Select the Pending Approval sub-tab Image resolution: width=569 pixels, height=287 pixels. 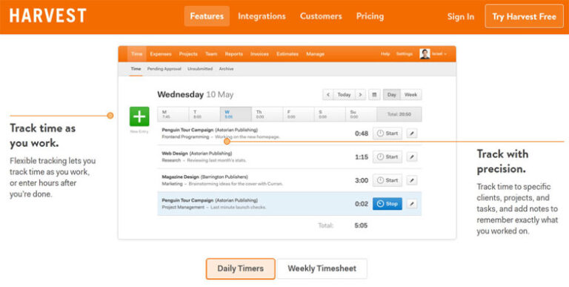point(164,69)
